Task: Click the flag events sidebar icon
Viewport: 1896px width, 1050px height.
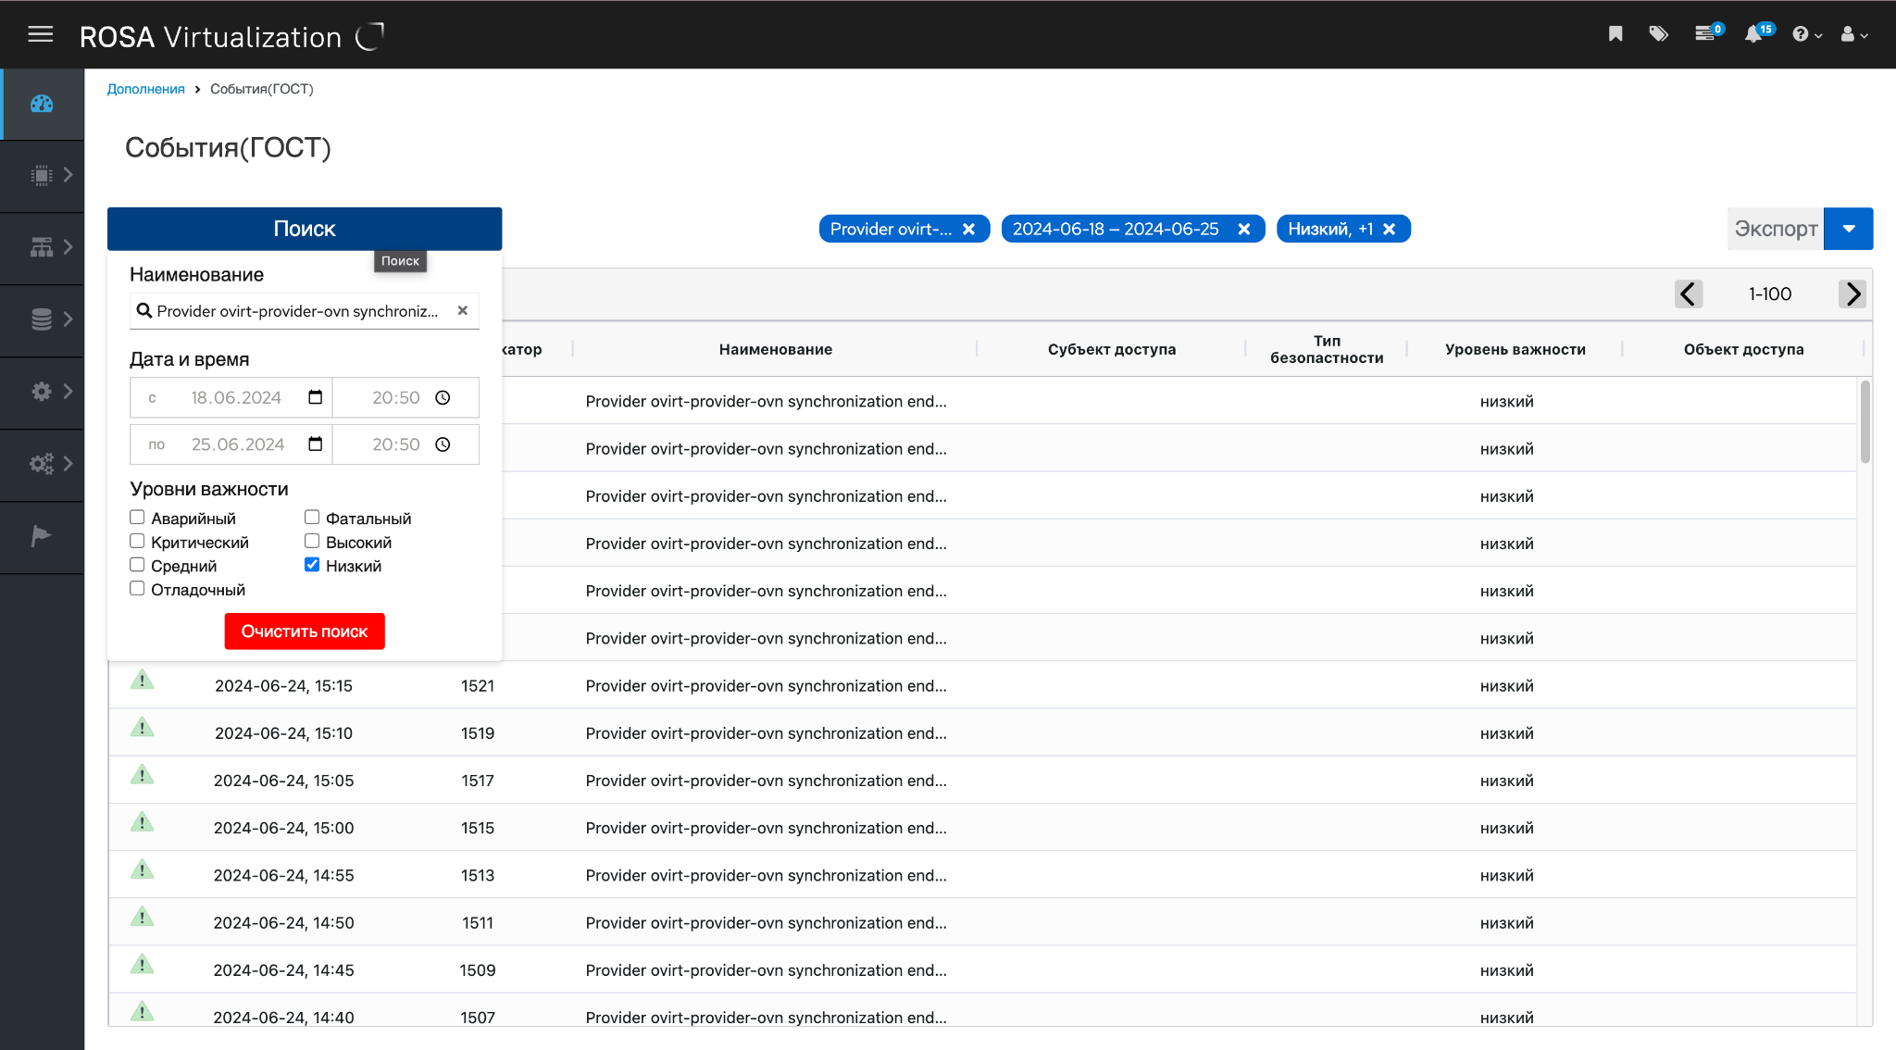Action: [42, 535]
